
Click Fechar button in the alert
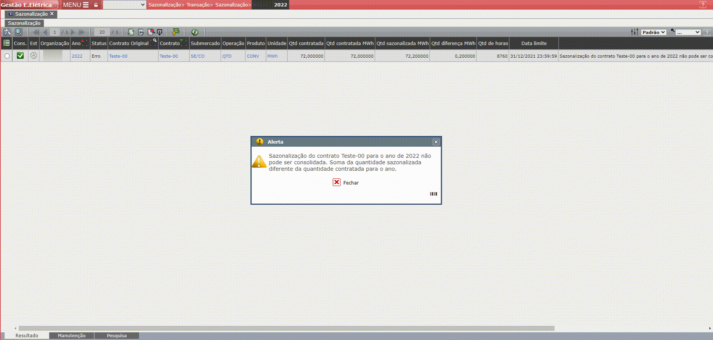click(x=346, y=183)
